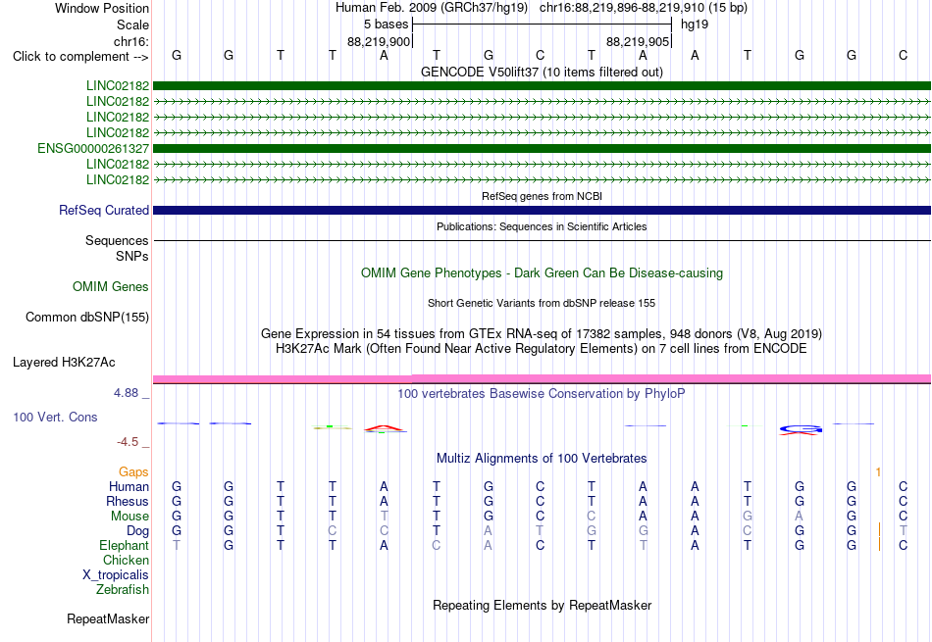Screen dimensions: 932x642
Task: Click the orange 'Gaps' row label
Action: [x=133, y=472]
